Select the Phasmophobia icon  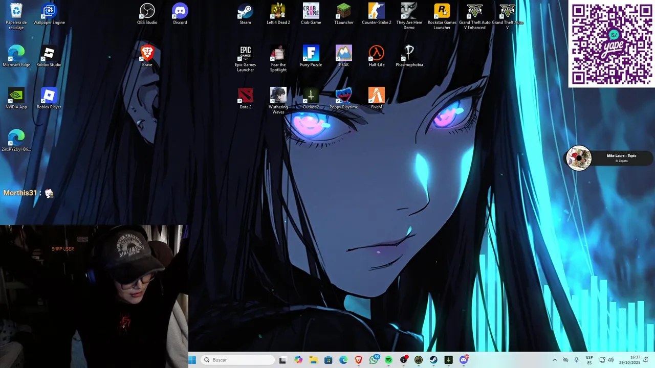[409, 56]
